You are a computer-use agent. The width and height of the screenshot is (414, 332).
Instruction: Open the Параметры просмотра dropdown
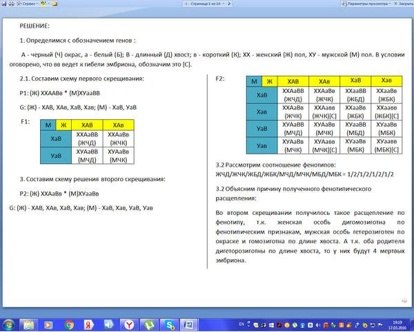[365, 3]
